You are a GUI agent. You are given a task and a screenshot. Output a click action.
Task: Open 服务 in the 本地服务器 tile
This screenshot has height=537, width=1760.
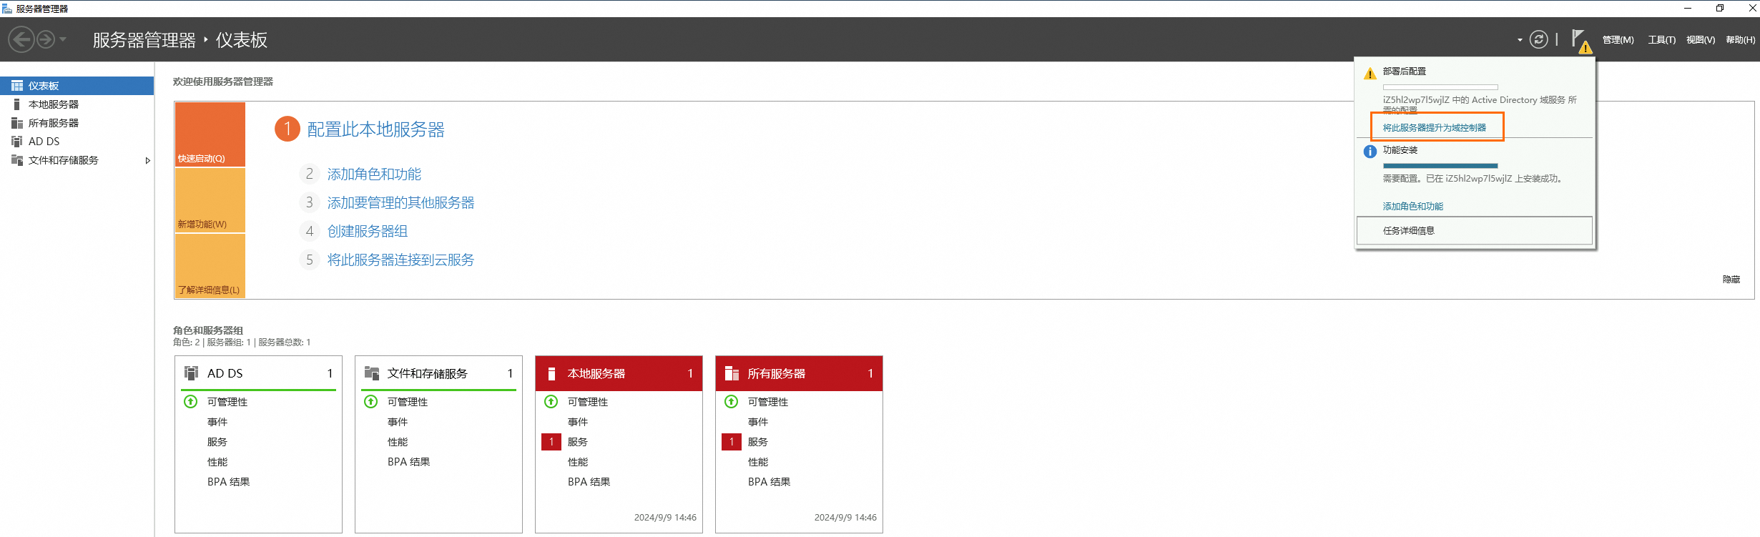[x=578, y=442]
